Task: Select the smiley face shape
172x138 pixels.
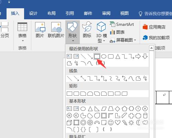Action: 111,123
